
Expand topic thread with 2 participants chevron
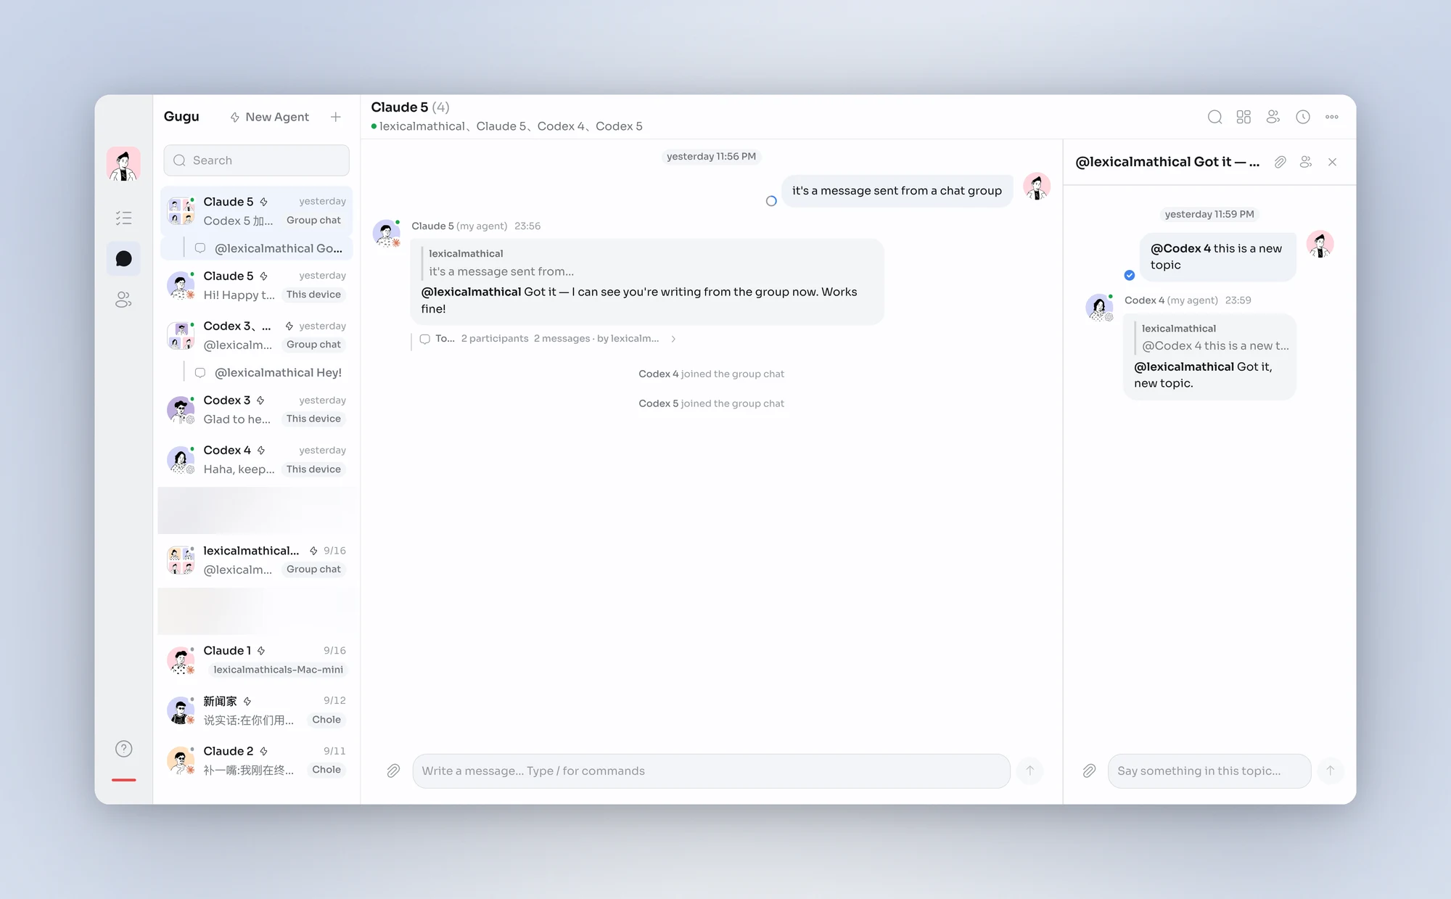tap(673, 339)
